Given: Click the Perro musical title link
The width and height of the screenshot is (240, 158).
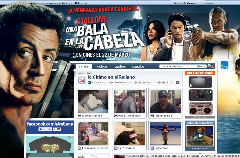Looking at the screenshot, I should (x=127, y=148).
